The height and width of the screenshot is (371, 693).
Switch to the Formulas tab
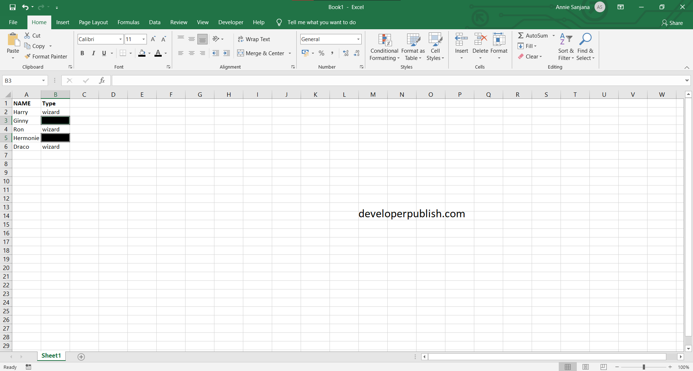(x=128, y=22)
